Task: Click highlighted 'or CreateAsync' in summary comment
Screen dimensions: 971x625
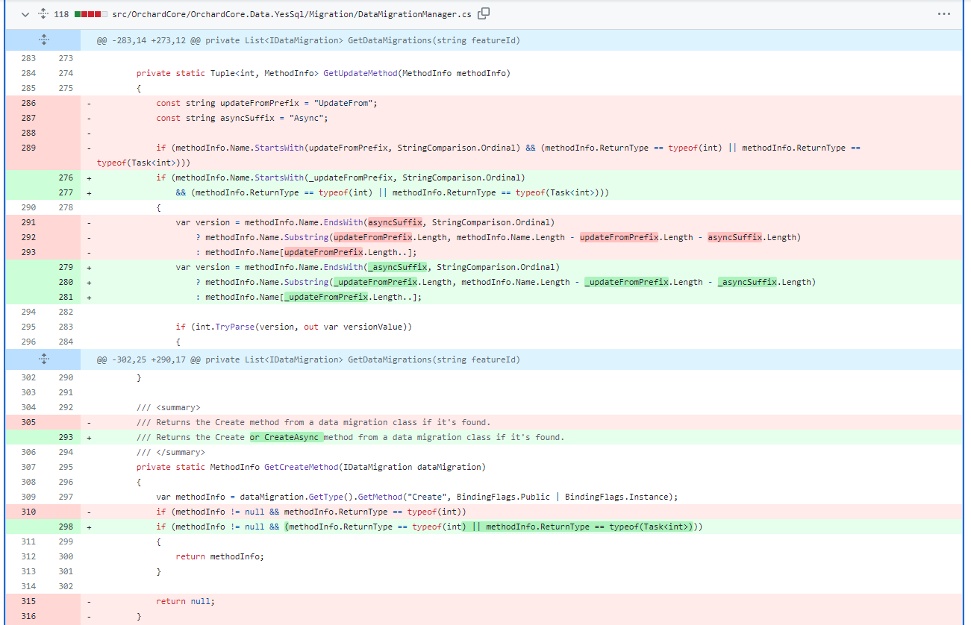Action: 286,437
